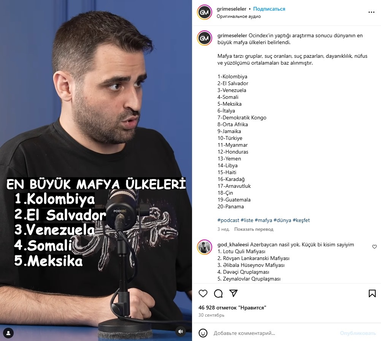Open the #podcast hashtag

[x=228, y=220]
